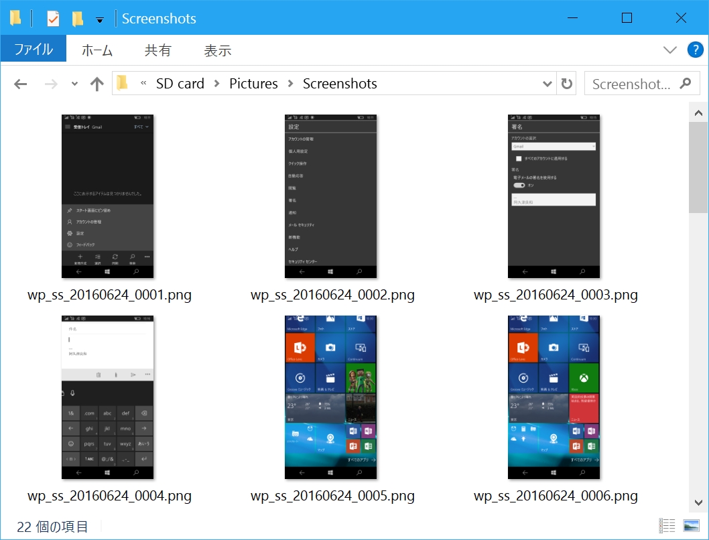Switch to details view in the status bar

pyautogui.click(x=667, y=525)
